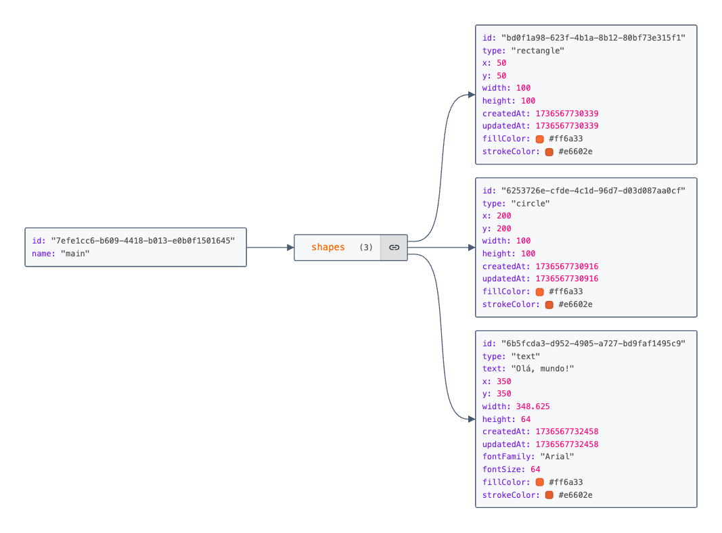Click the rectangle createdAt timestamp
The width and height of the screenshot is (722, 533).
point(566,114)
